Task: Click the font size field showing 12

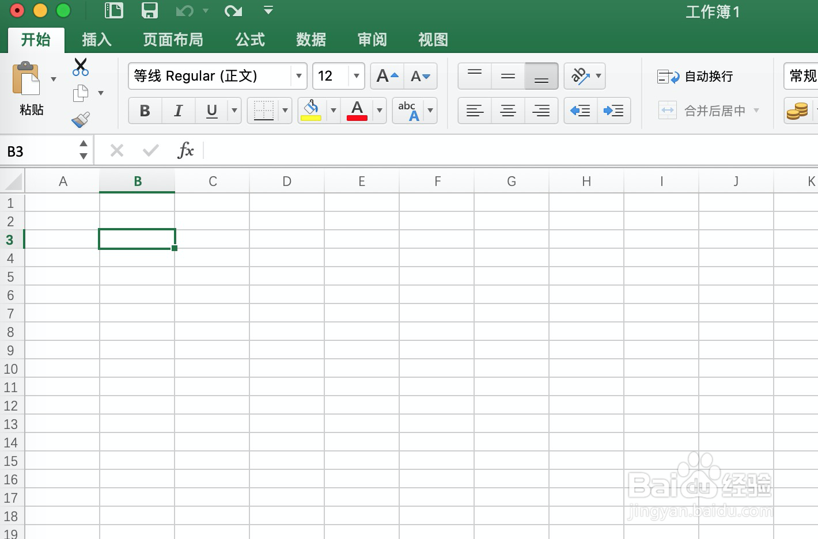Action: point(331,76)
